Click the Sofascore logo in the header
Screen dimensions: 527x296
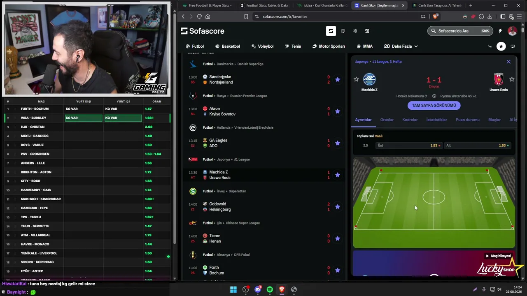(x=202, y=31)
